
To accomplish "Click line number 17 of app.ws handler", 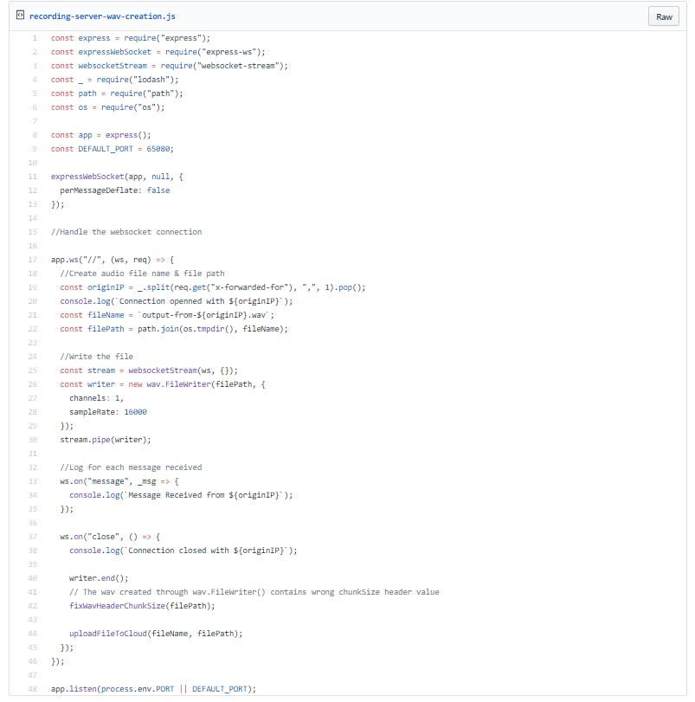I will click(x=33, y=260).
